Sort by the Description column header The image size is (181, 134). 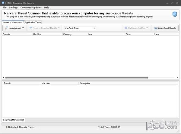pos(129,83)
